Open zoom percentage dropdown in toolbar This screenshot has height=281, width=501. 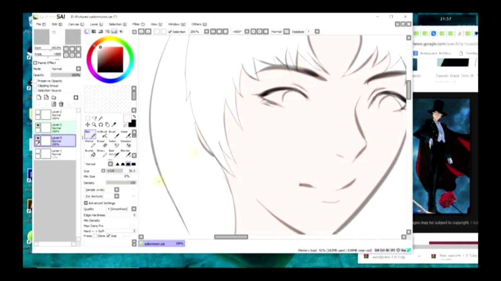tap(206, 32)
